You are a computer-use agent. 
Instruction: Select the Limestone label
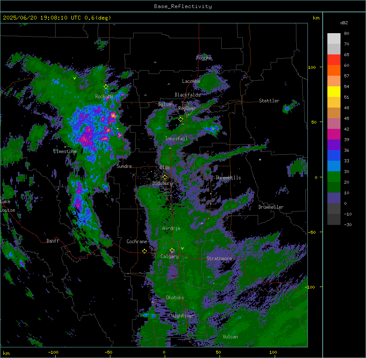(x=65, y=151)
